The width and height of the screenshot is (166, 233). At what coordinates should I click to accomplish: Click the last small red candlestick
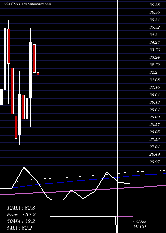coord(38,74)
